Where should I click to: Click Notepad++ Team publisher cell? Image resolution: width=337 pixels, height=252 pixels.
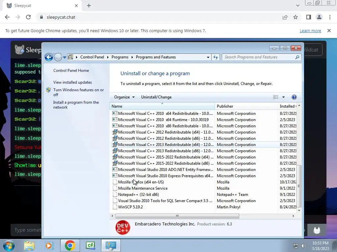point(232,194)
